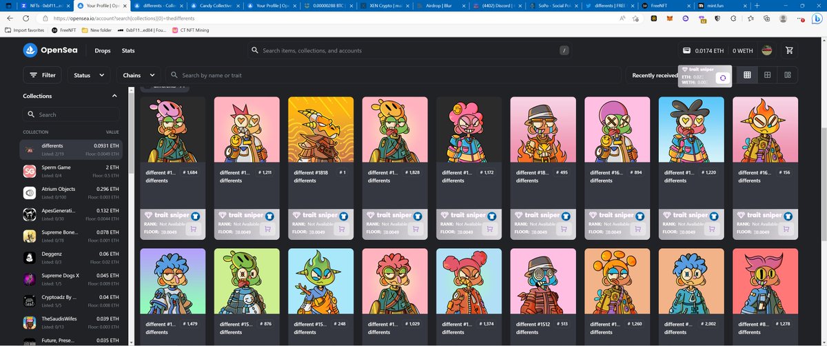The width and height of the screenshot is (827, 346).
Task: Switch to the XEN Crypto tab
Action: click(x=383, y=4)
